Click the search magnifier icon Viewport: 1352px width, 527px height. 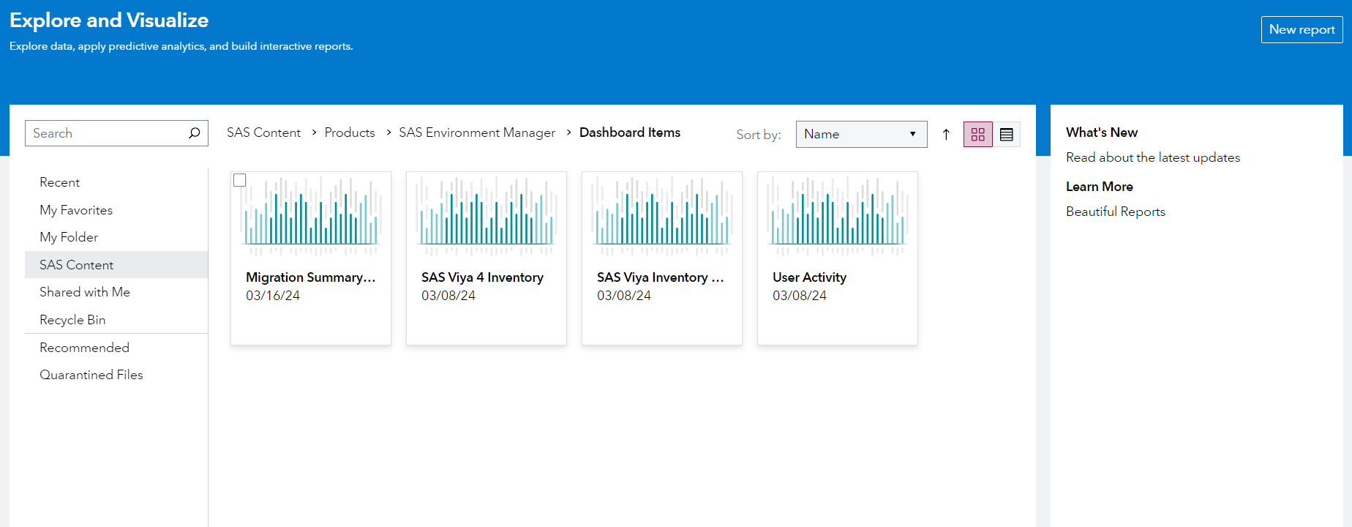(x=194, y=133)
